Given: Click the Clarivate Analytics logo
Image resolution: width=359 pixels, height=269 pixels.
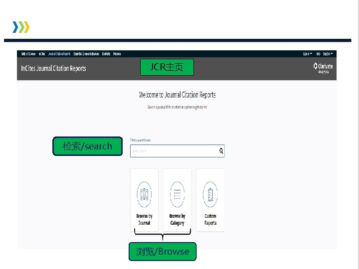Looking at the screenshot, I should click(323, 68).
